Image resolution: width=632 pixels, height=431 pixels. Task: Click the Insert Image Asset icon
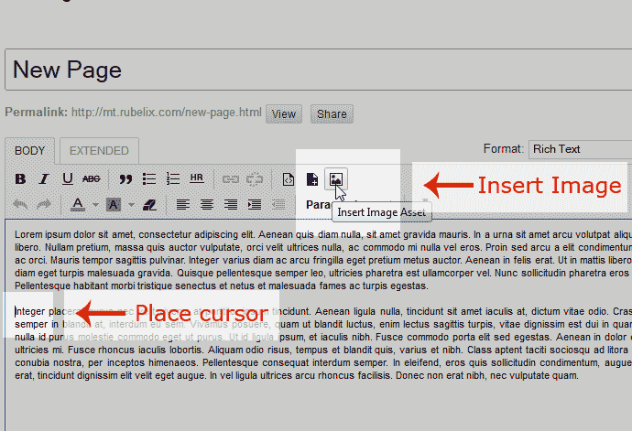tap(336, 178)
